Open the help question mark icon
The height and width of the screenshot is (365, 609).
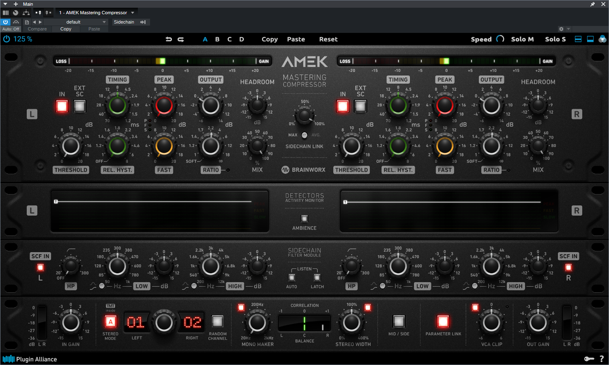[x=602, y=359]
